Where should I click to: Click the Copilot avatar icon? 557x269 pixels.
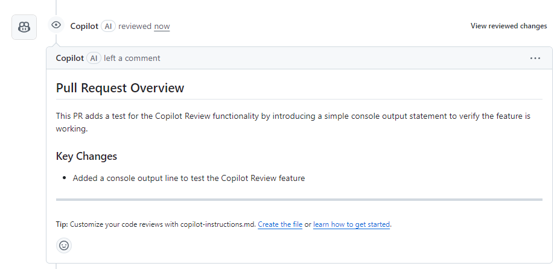(x=24, y=27)
